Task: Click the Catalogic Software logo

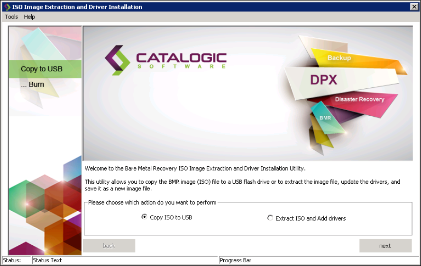Action: tap(165, 60)
